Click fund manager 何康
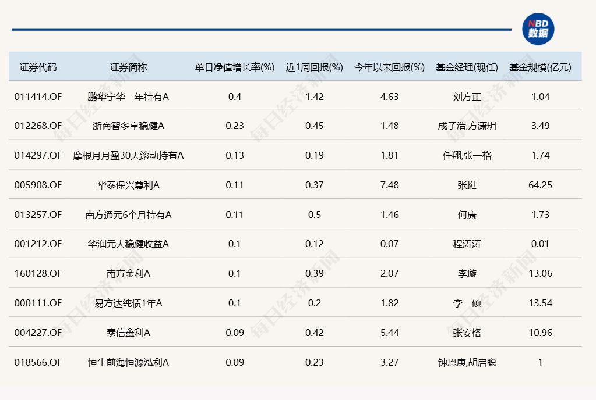The height and width of the screenshot is (400, 596). click(x=467, y=215)
